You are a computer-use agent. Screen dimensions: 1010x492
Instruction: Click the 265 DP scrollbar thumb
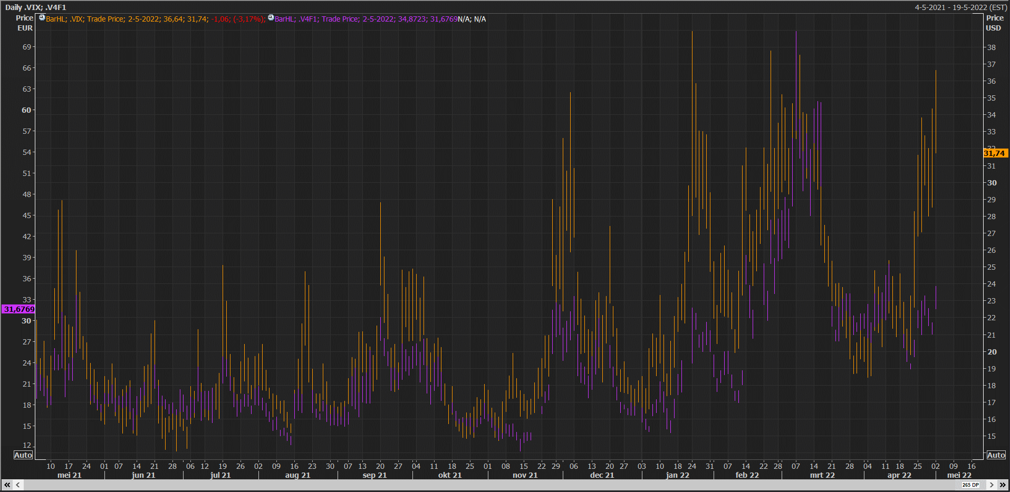tap(970, 485)
